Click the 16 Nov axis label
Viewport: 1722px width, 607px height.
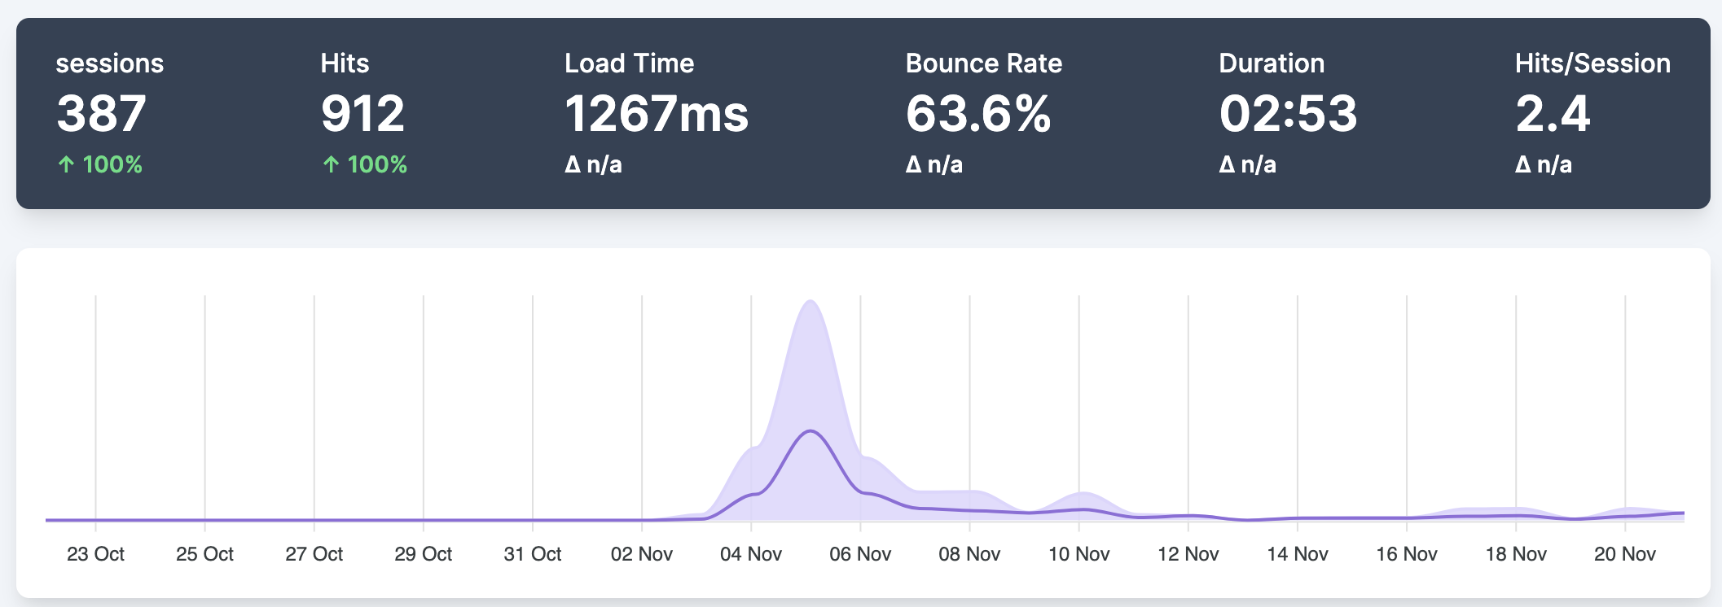click(1407, 554)
